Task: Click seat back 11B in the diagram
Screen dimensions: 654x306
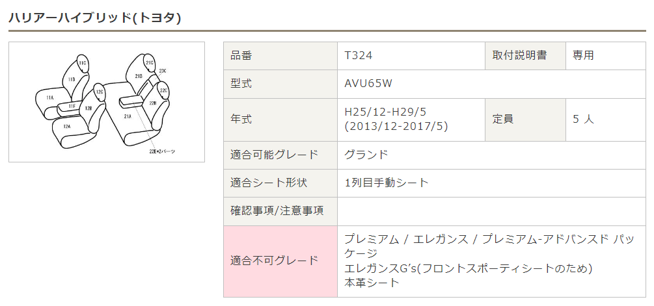Action: pyautogui.click(x=72, y=79)
